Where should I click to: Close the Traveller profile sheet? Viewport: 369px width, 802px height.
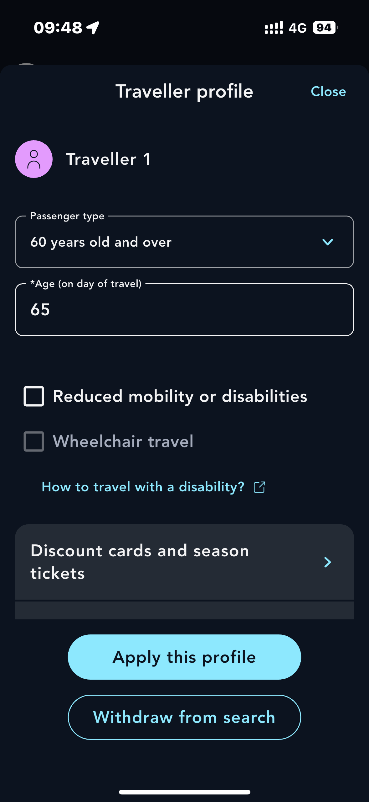328,92
